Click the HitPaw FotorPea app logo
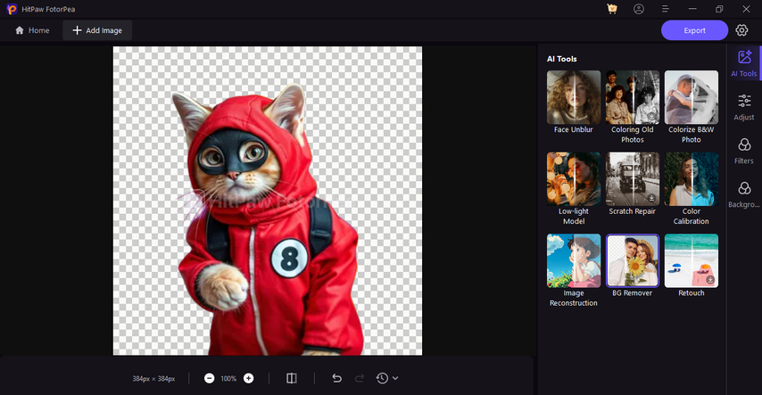The width and height of the screenshot is (762, 395). tap(12, 9)
